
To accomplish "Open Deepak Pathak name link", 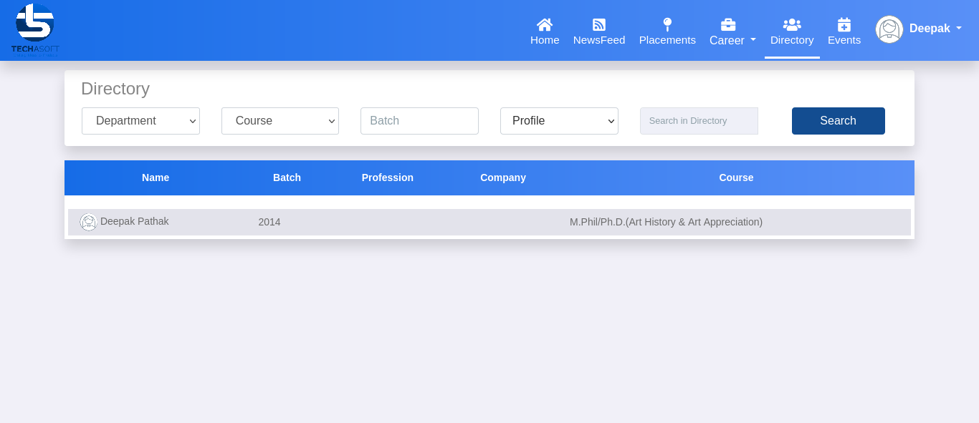I will pos(135,222).
